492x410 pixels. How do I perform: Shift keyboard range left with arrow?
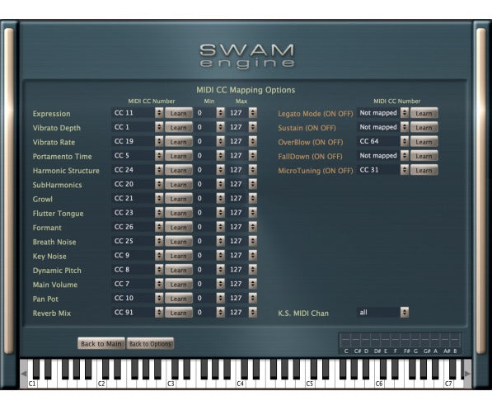pyautogui.click(x=24, y=374)
